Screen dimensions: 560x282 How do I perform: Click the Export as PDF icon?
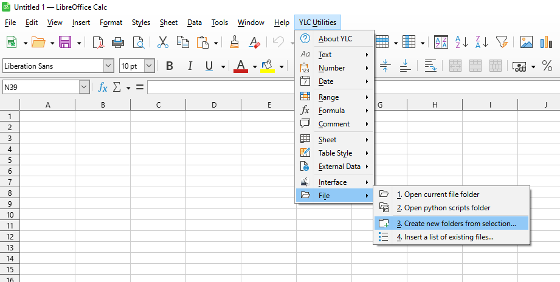click(x=99, y=42)
